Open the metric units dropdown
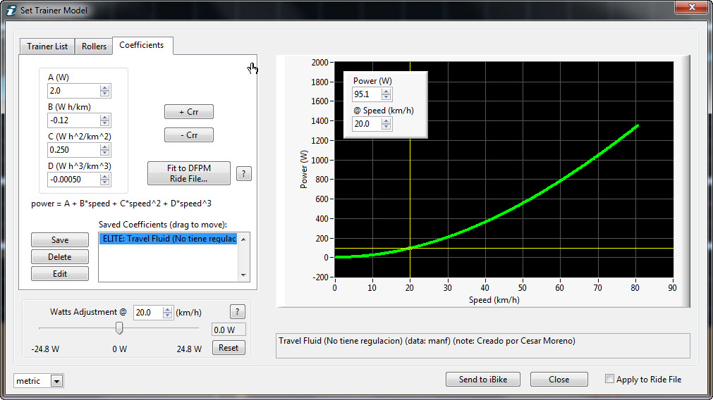This screenshot has width=713, height=400. pos(56,381)
